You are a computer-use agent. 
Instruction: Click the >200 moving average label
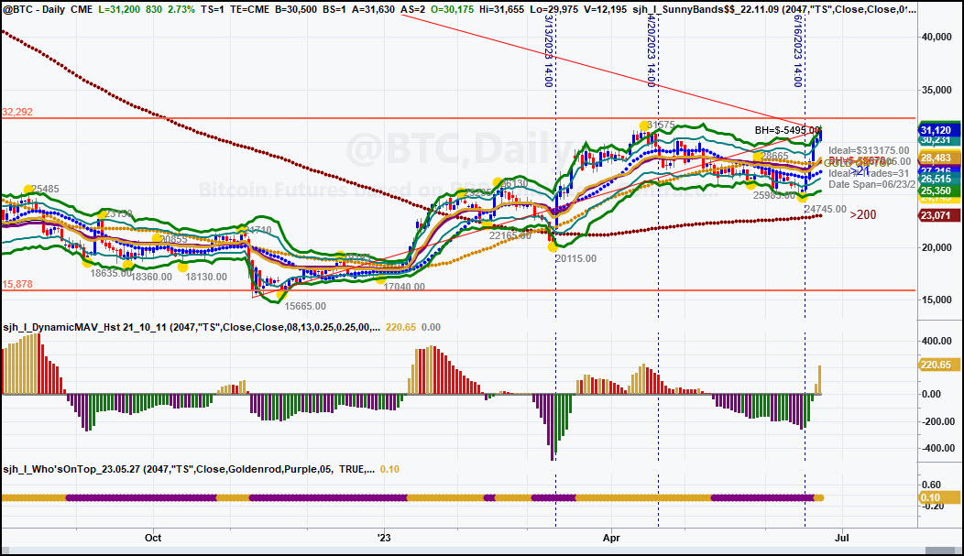click(x=863, y=214)
